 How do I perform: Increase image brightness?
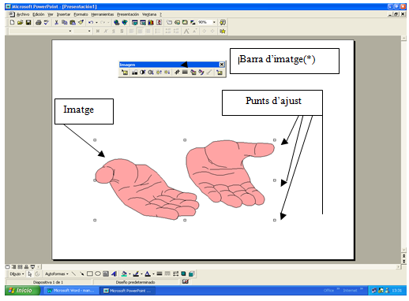coord(159,72)
